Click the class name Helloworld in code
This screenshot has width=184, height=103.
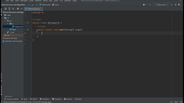[53, 23]
